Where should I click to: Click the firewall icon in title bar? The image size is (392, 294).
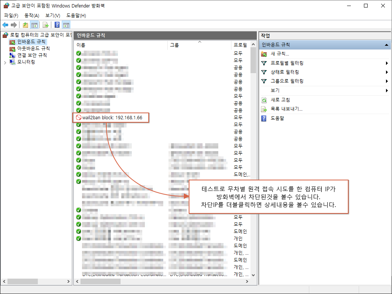tap(6, 6)
